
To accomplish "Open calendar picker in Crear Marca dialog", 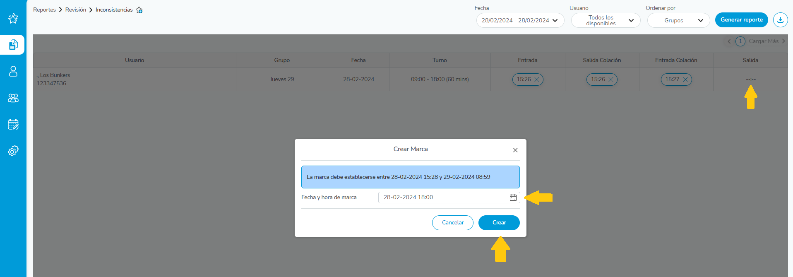I will click(513, 198).
